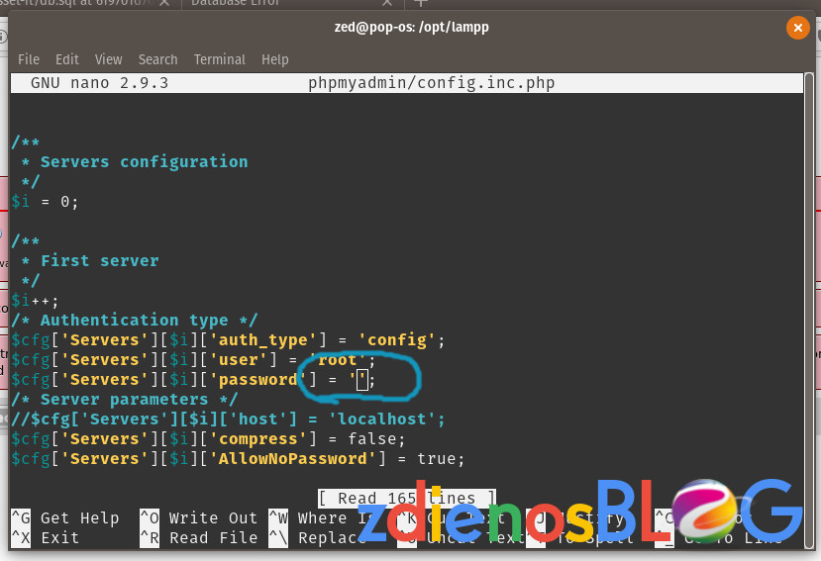Click the window title 'zed@pop-os: /opt/lampp'

coord(412,28)
